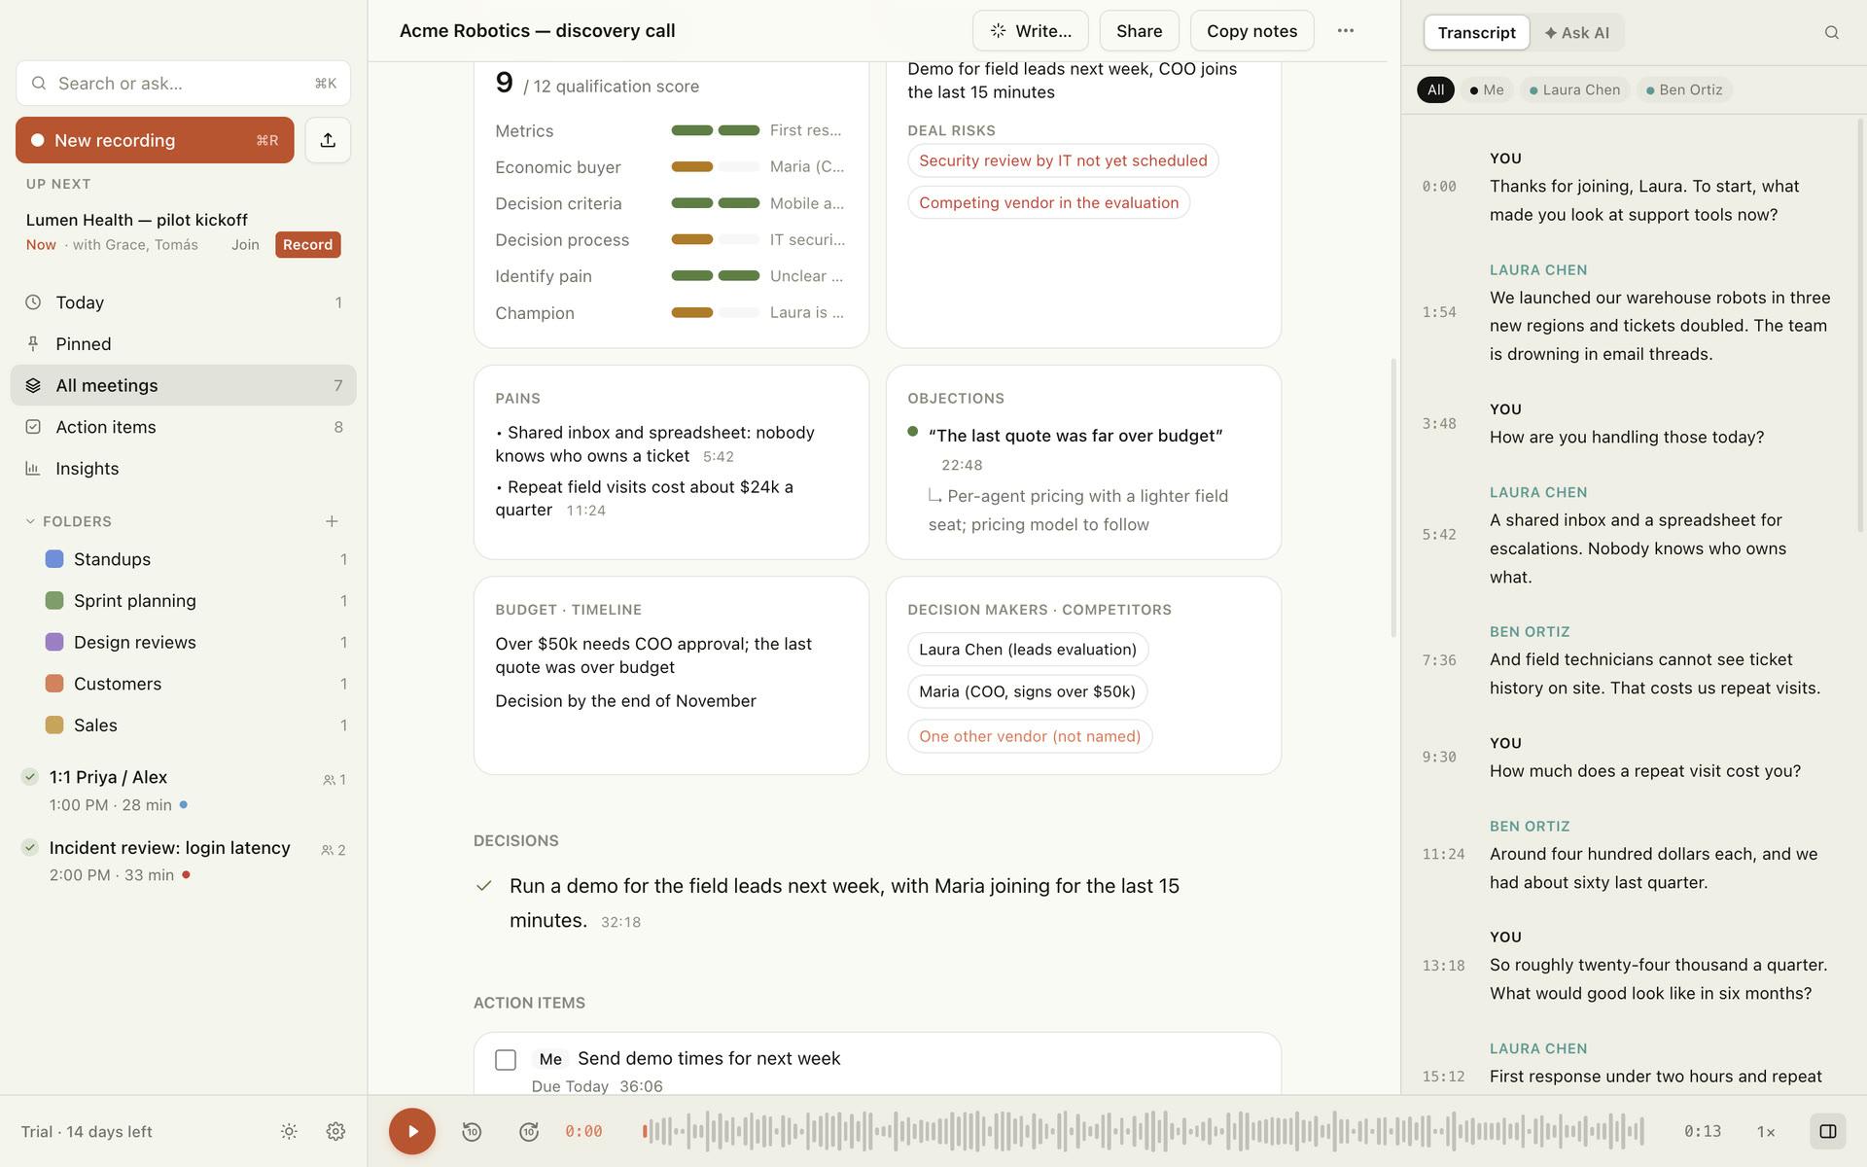Open Today in the sidebar
This screenshot has height=1167, width=1867.
[183, 302]
